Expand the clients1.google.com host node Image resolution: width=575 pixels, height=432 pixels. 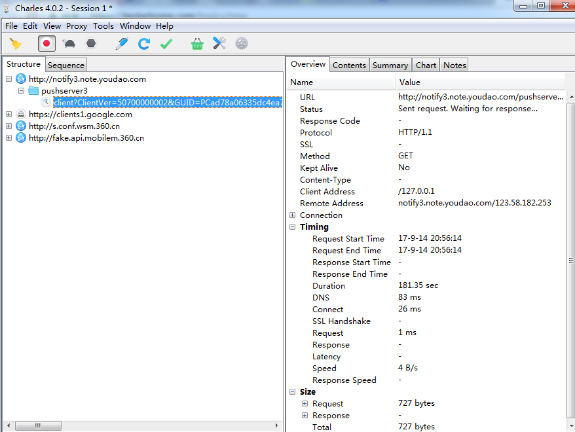click(x=9, y=115)
